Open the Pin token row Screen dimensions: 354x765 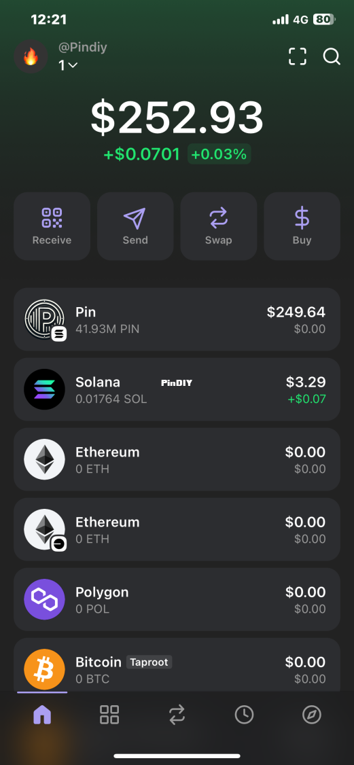[177, 319]
